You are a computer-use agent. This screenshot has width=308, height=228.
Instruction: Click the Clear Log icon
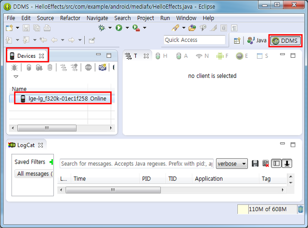click(266, 164)
